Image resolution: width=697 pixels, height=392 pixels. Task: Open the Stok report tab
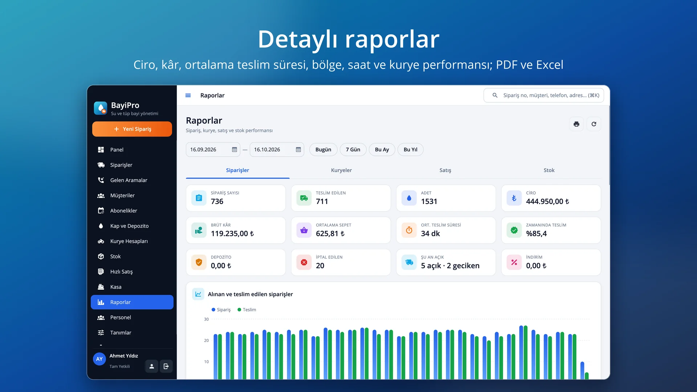tap(549, 170)
